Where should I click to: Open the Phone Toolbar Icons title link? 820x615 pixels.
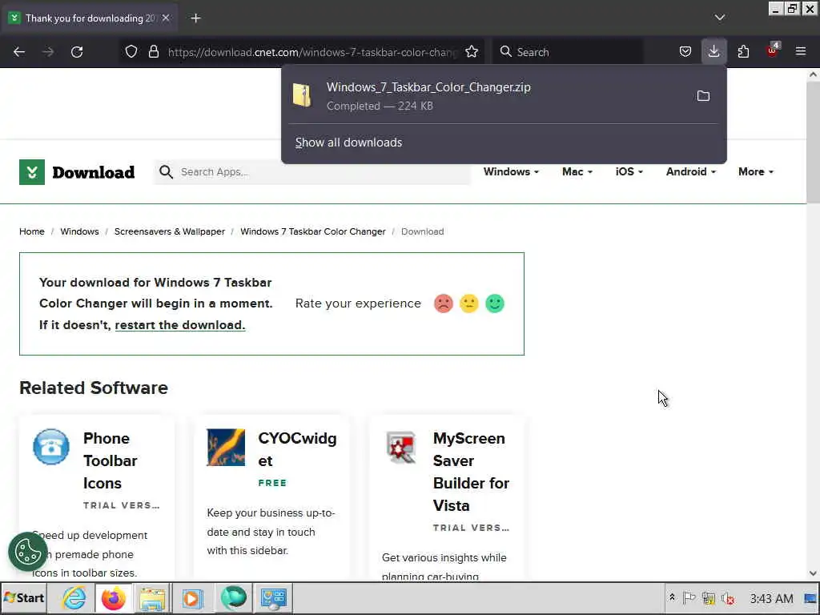coord(110,460)
